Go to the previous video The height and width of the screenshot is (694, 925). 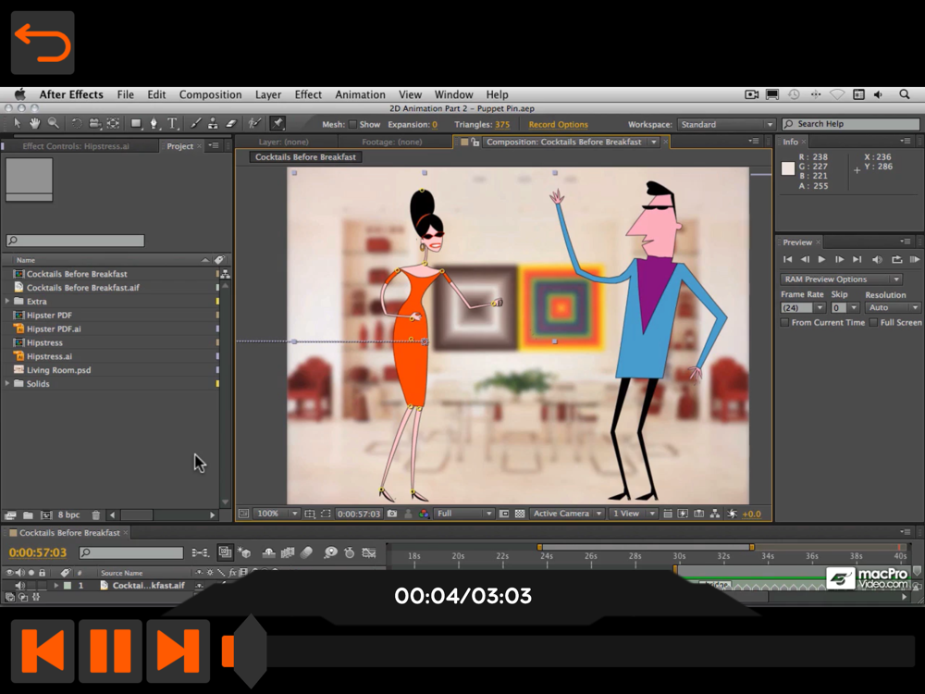click(x=43, y=651)
